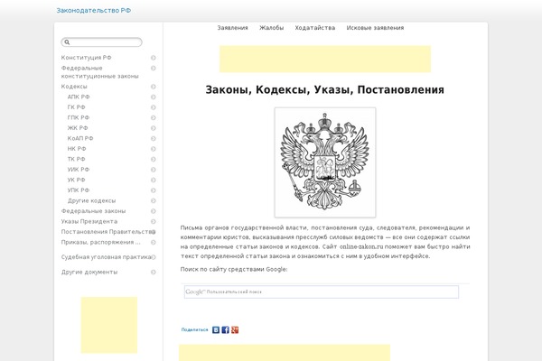The image size is (542, 361).
Task: Share the page via the Google Plus icon
Action: [235, 330]
